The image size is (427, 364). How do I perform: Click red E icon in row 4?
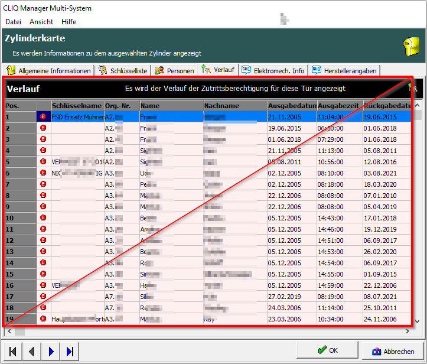pos(43,150)
